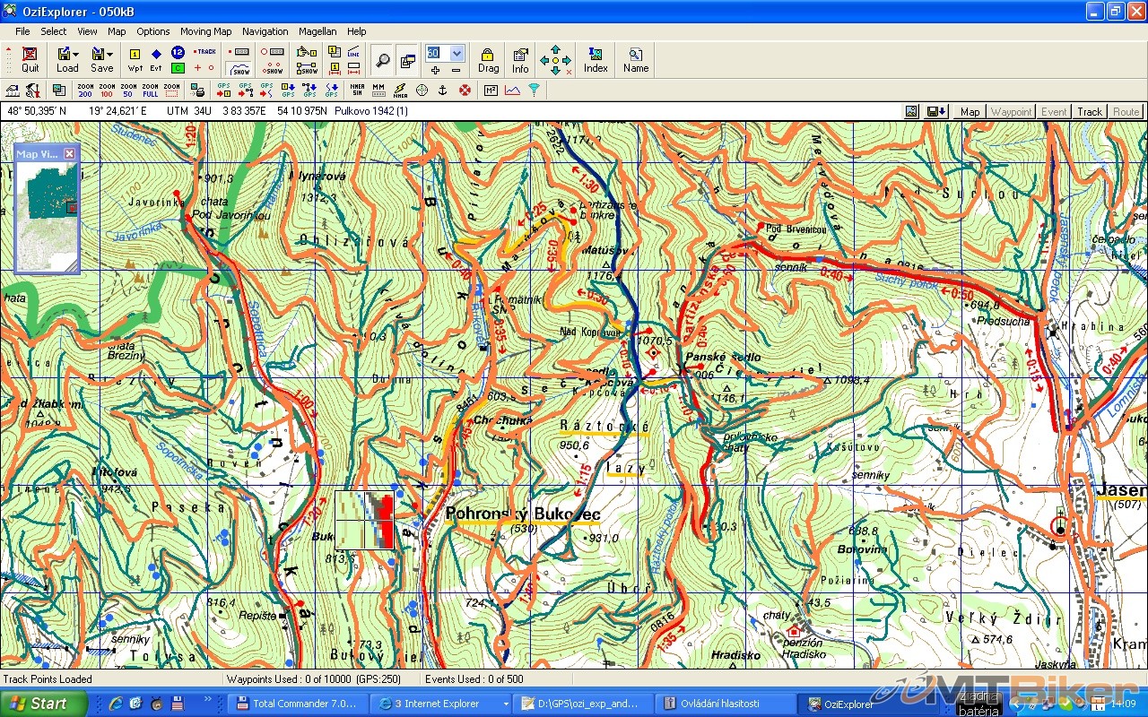Click the Windows Start button
The height and width of the screenshot is (717, 1148).
pyautogui.click(x=42, y=704)
